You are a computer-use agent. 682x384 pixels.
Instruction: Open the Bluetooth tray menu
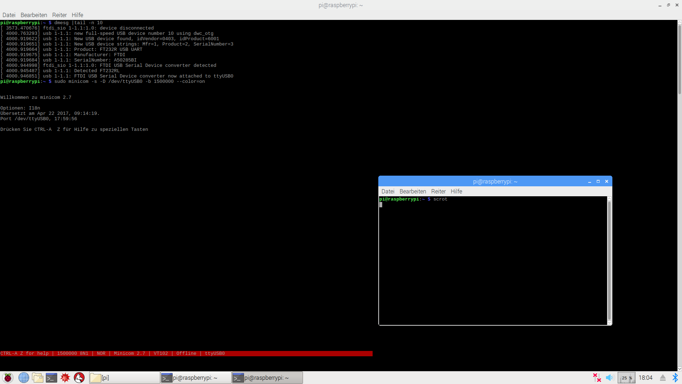675,378
